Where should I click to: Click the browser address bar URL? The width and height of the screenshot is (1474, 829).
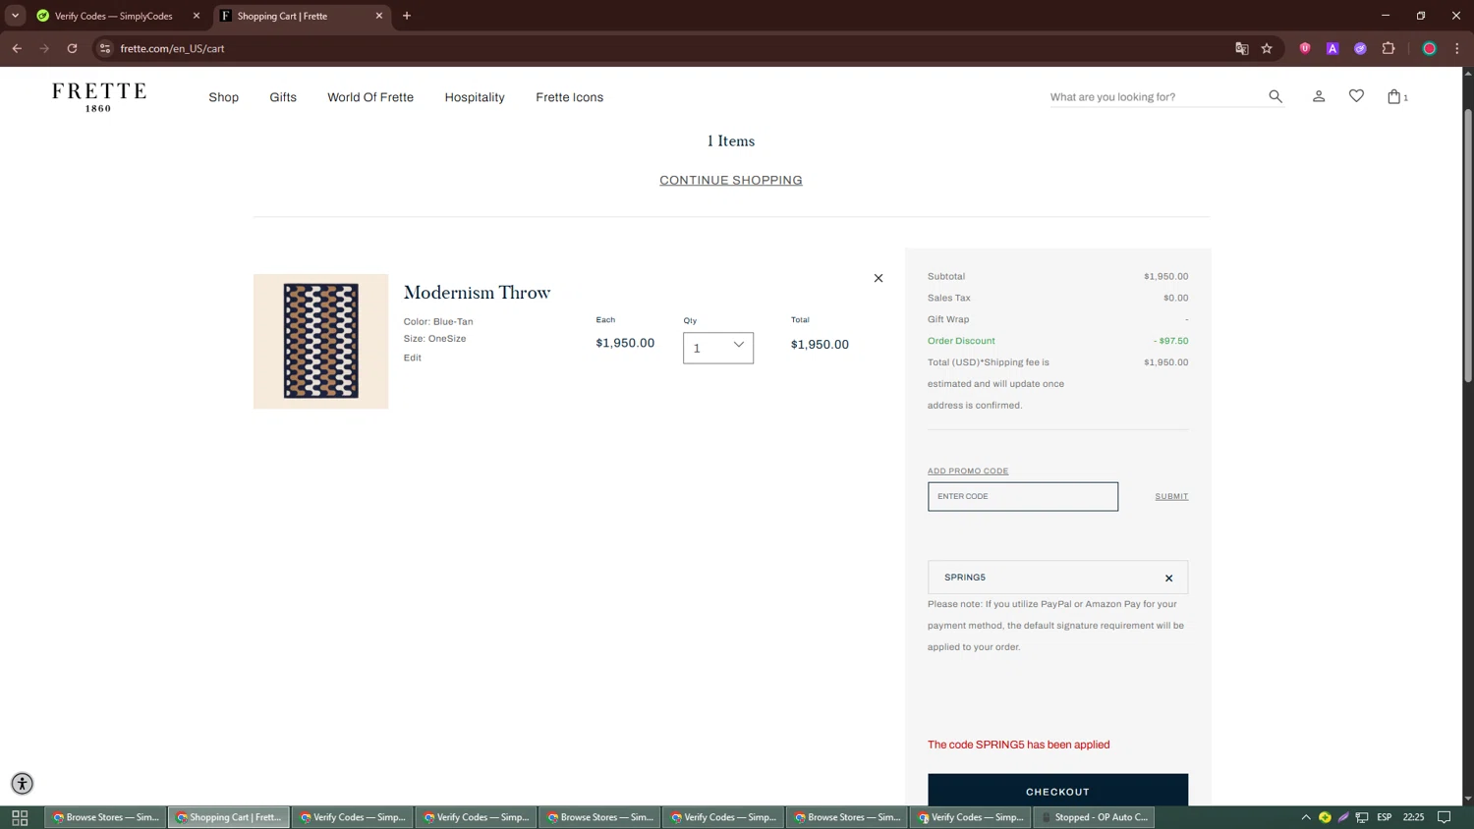pyautogui.click(x=172, y=48)
